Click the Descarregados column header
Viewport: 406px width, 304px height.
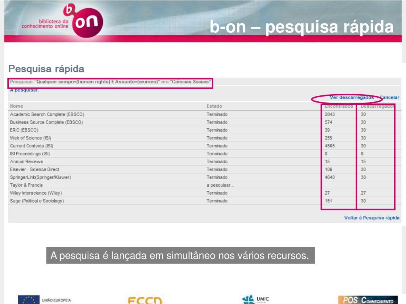[x=377, y=106]
